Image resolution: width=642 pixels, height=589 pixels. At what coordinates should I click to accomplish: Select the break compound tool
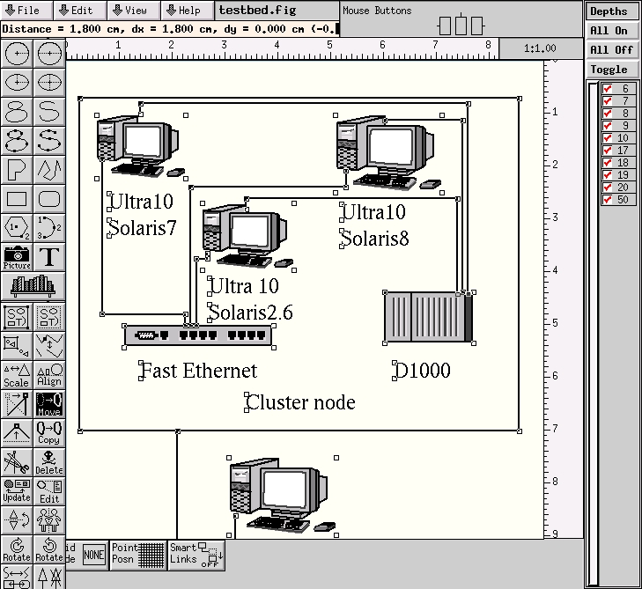pos(49,317)
